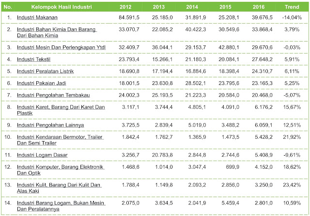Click the 2012 value 3.725,5
The width and height of the screenshot is (310, 216).
pyautogui.click(x=130, y=125)
